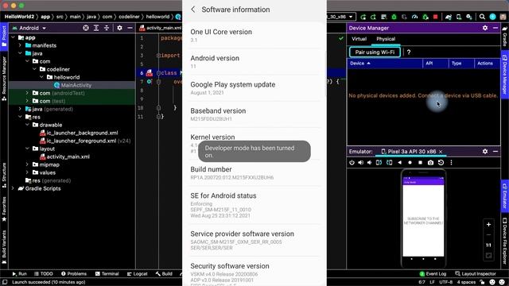Collapse the layout folder
Viewport: 509px width, 286px height.
(28, 149)
